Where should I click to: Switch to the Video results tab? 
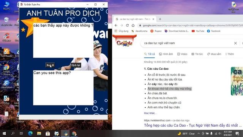click(x=182, y=54)
